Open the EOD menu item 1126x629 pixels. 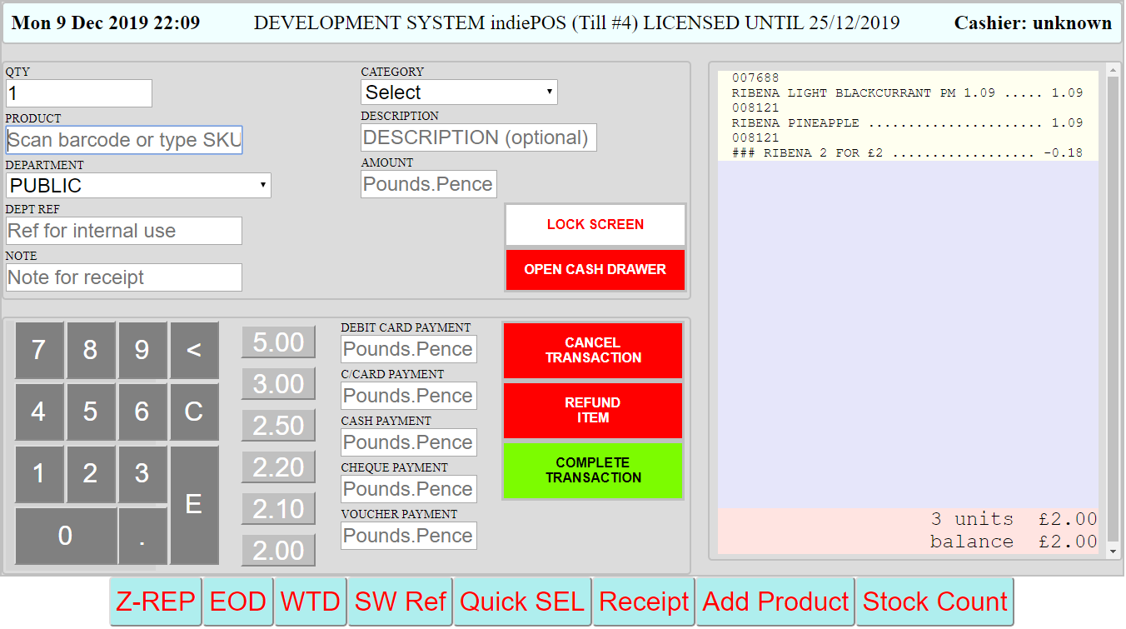tap(238, 602)
